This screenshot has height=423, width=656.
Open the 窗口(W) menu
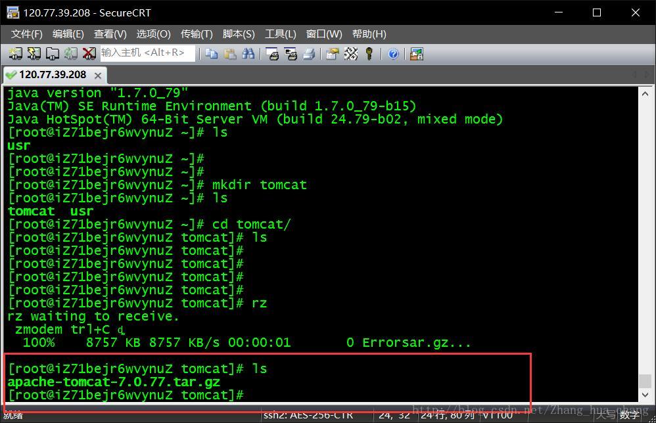pos(324,34)
